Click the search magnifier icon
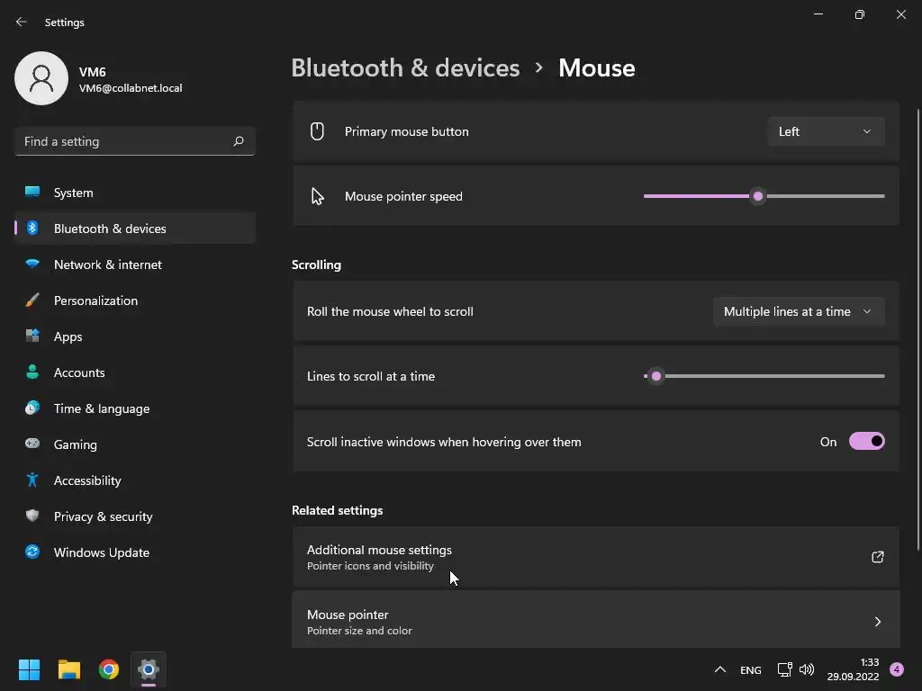Screen dimensions: 922x691 tap(239, 141)
